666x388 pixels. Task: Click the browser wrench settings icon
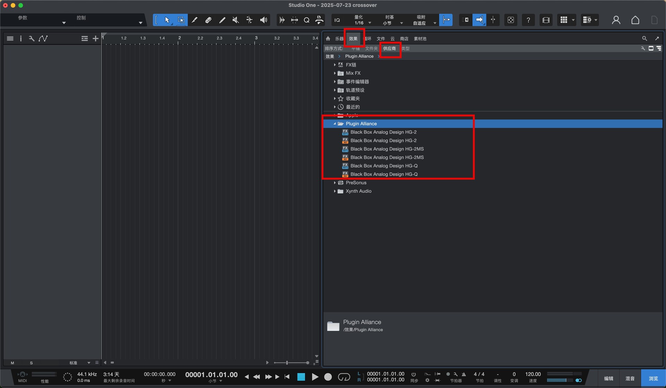643,49
